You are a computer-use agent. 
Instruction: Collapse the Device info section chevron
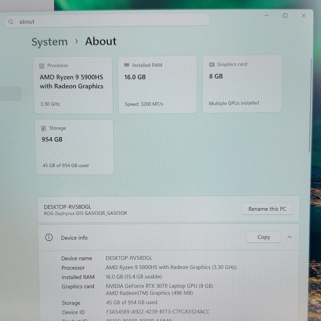289,237
